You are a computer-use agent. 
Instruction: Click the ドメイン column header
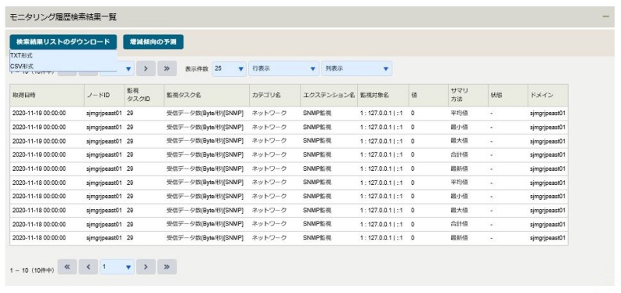pyautogui.click(x=548, y=96)
